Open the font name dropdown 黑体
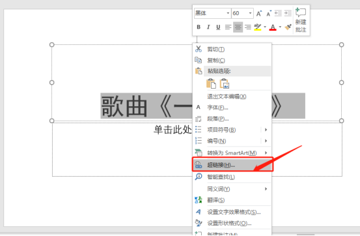Viewport: 360px width, 236px height. pyautogui.click(x=212, y=13)
